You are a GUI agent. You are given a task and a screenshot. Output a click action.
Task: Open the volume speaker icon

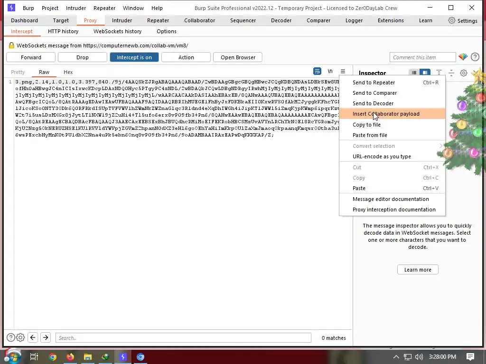(x=419, y=357)
